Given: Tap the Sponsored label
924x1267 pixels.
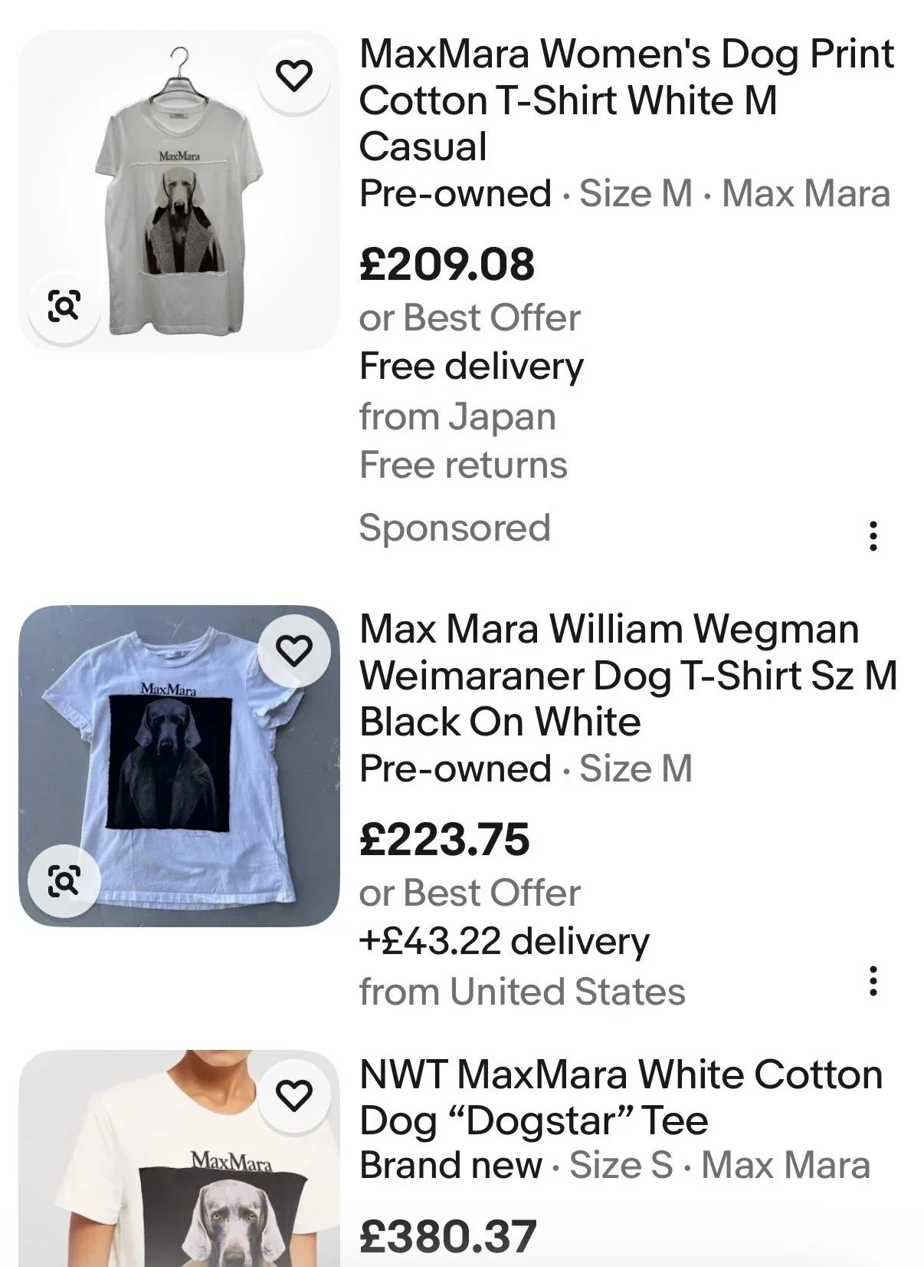Looking at the screenshot, I should (454, 528).
